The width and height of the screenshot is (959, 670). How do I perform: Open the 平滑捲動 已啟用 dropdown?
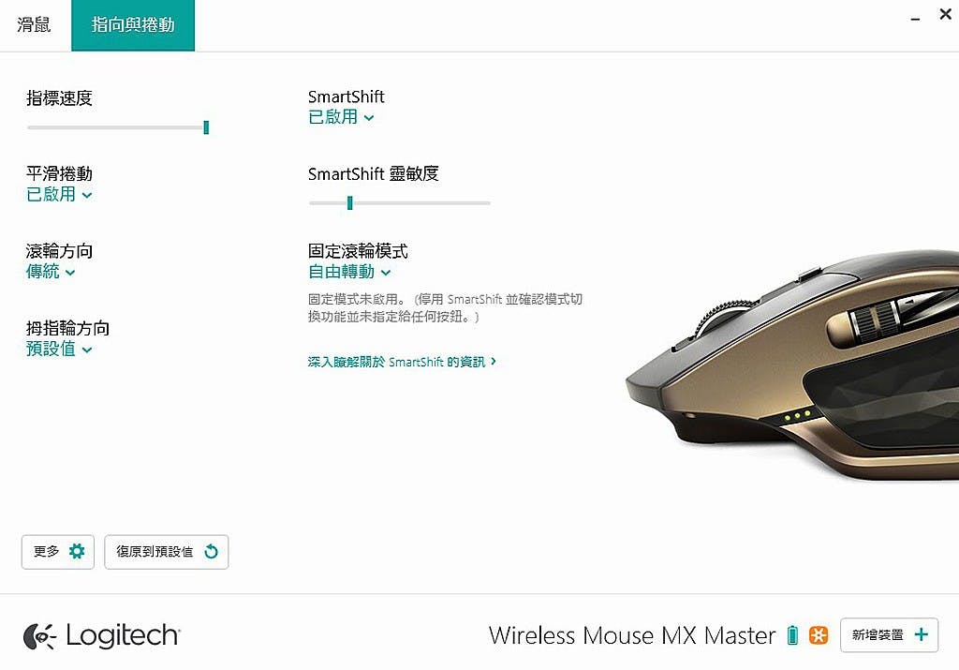[x=59, y=195]
